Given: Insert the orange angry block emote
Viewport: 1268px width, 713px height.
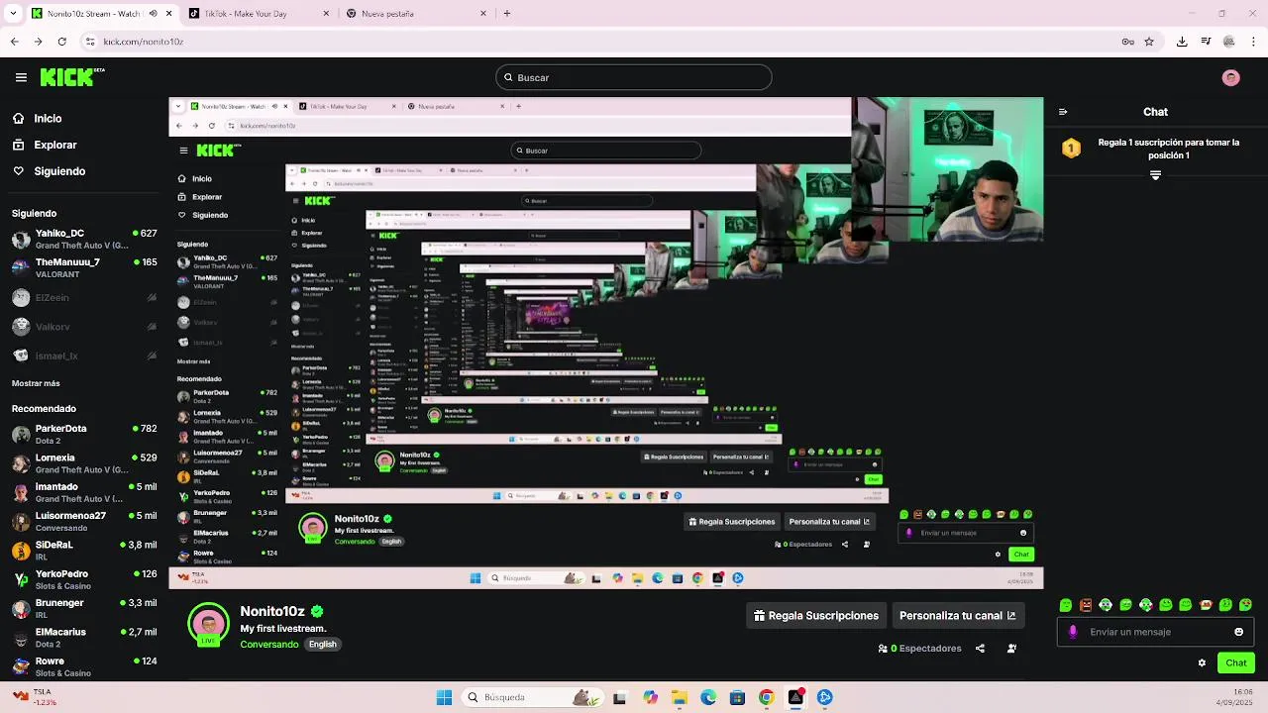Looking at the screenshot, I should click(1086, 605).
